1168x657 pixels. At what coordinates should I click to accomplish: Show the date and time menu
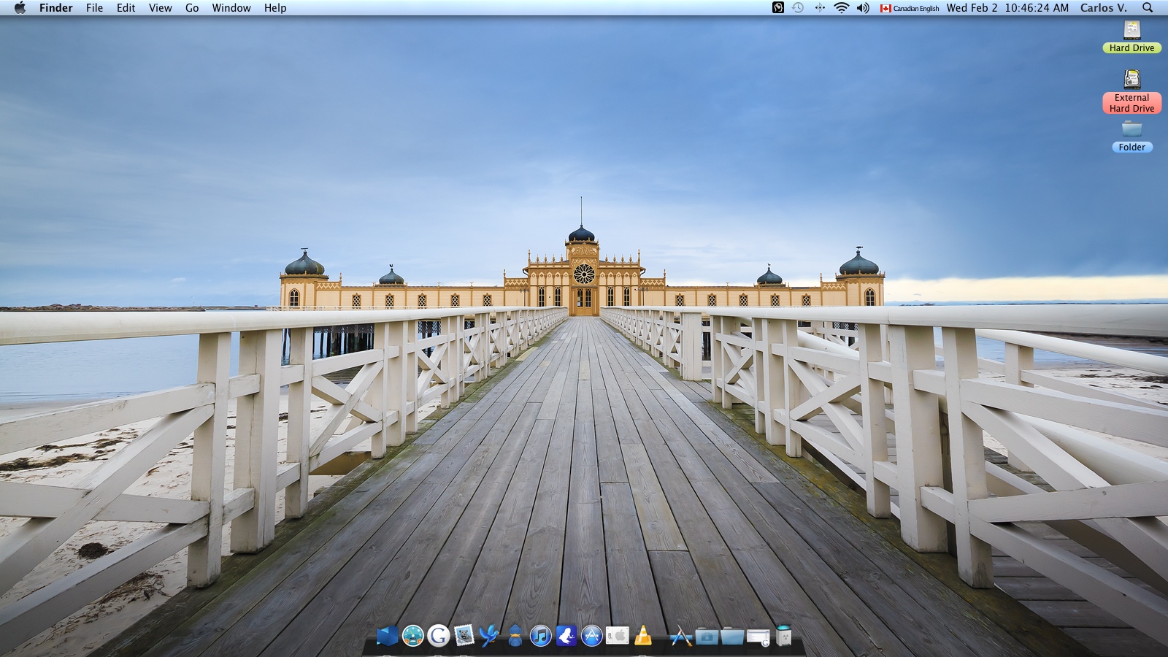point(1007,8)
